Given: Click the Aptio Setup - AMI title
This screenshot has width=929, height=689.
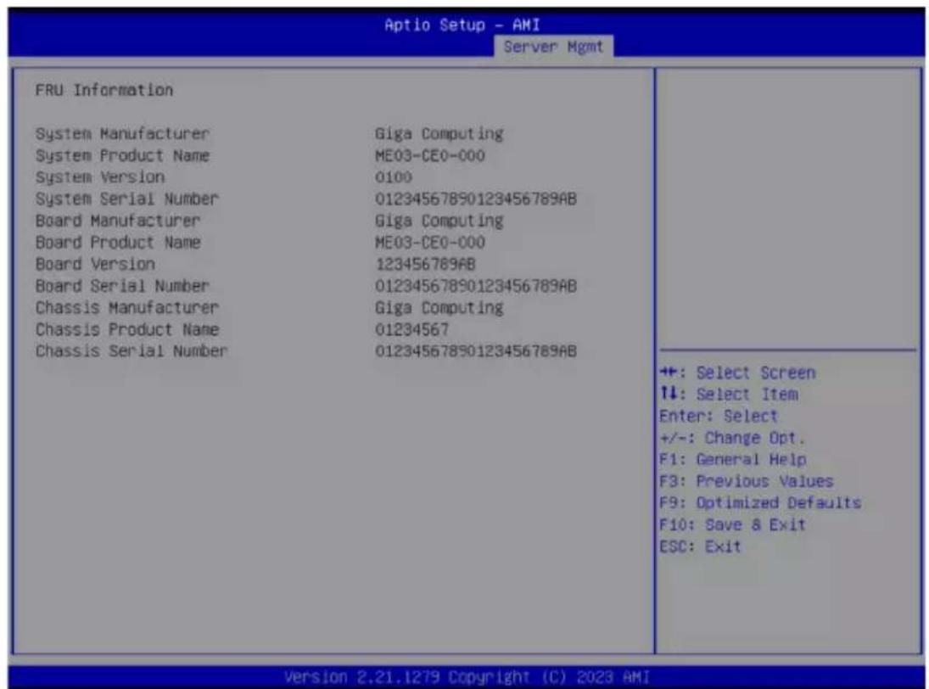Looking at the screenshot, I should 462,25.
